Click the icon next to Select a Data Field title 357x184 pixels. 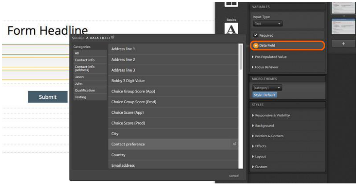coord(113,38)
